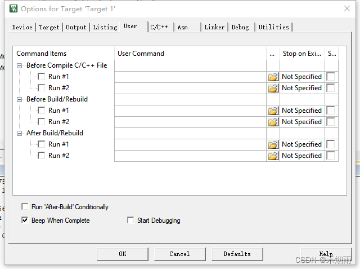Click the Defaults button
Viewport: 360px width, 269px height.
[x=237, y=254]
